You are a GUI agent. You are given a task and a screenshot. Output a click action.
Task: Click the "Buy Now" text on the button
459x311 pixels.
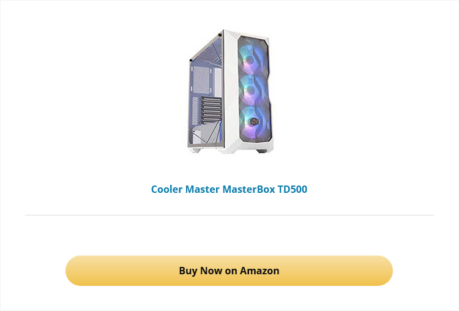(201, 271)
